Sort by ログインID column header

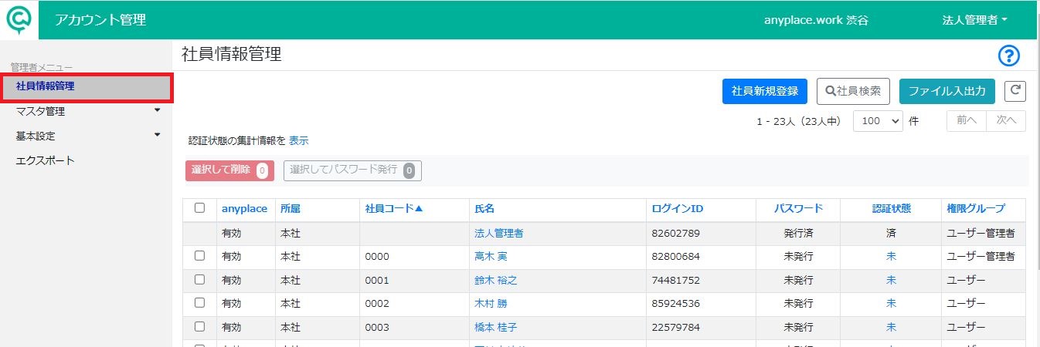pos(678,209)
